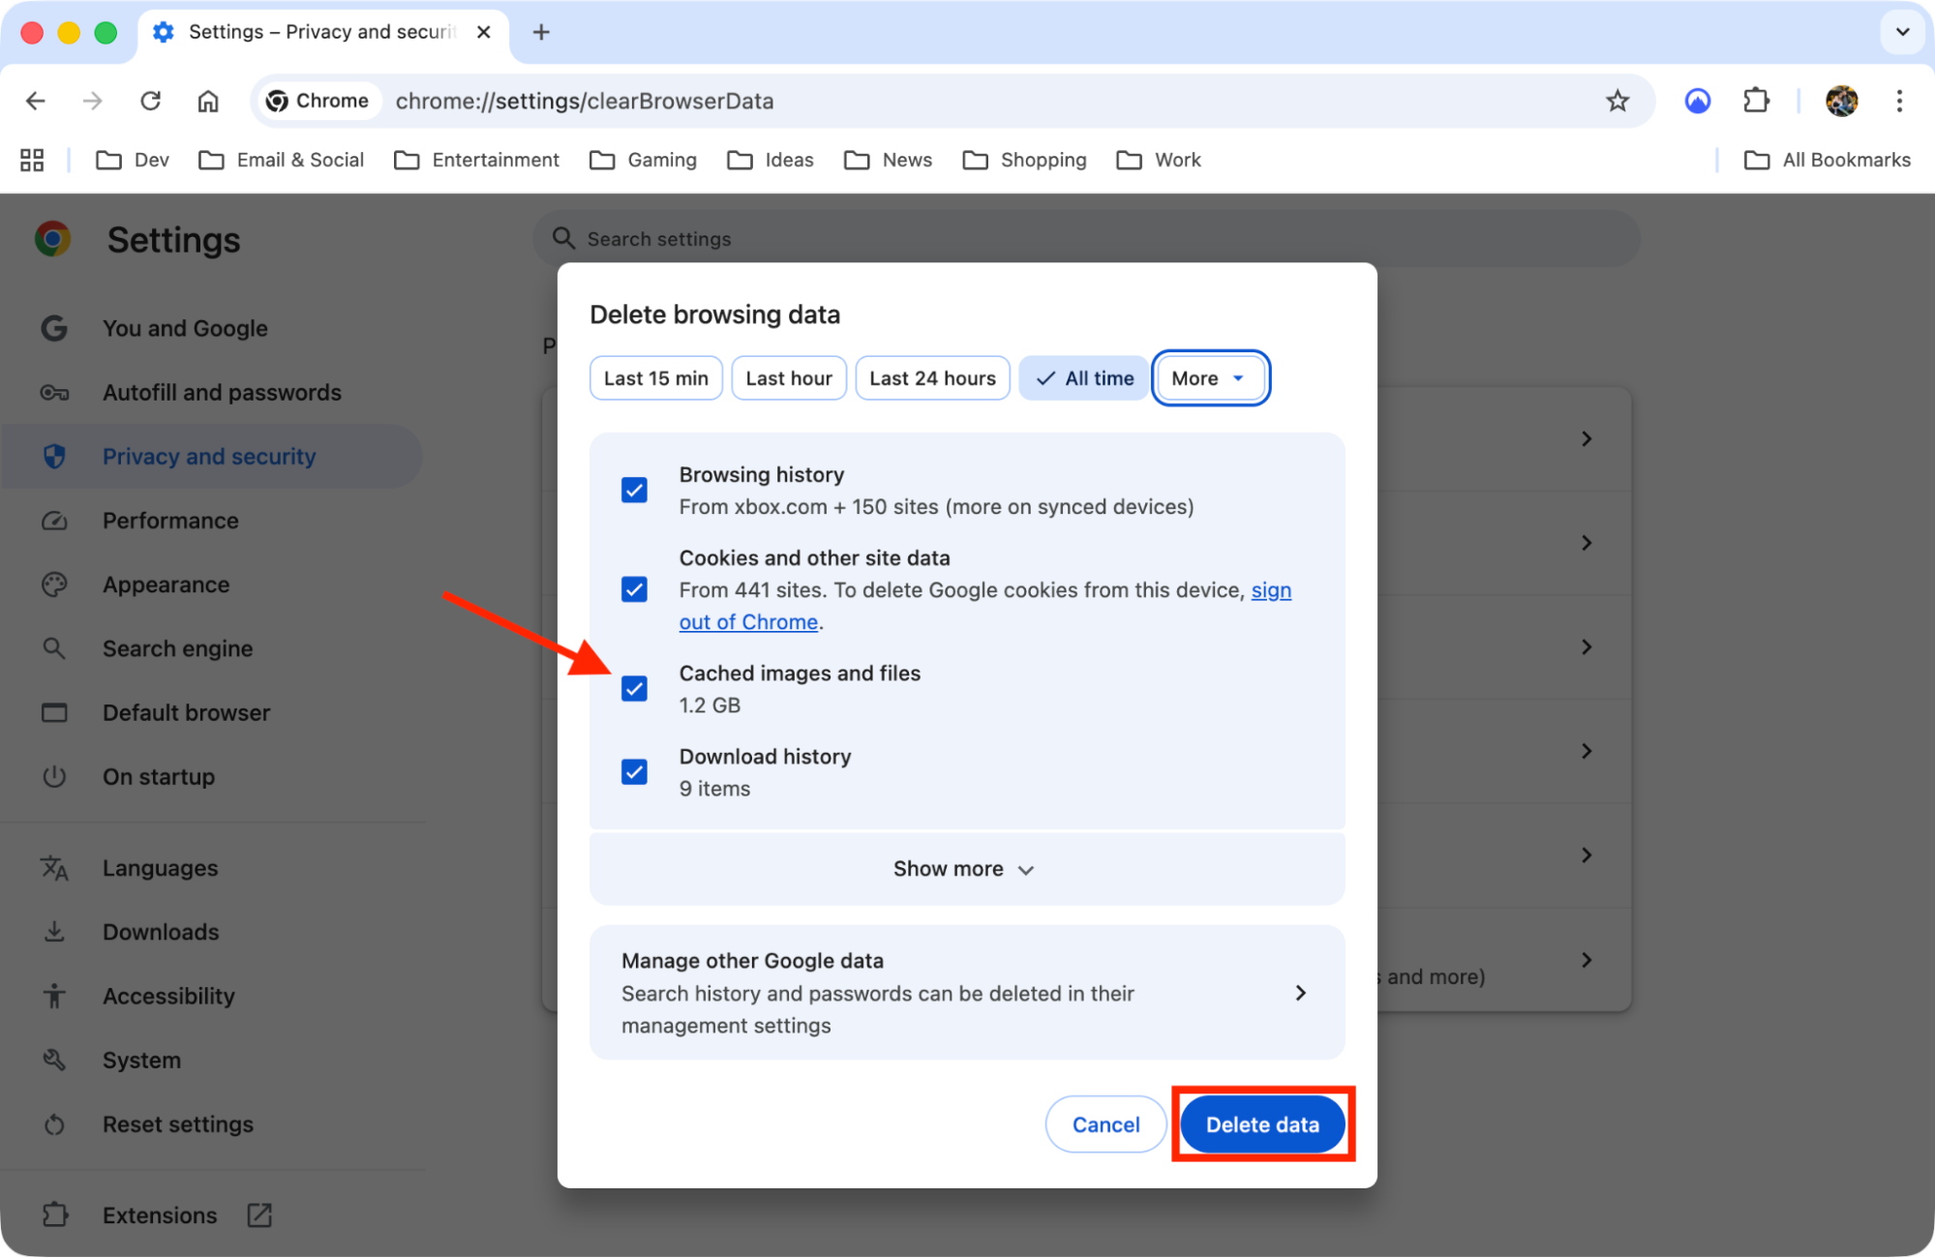Select the Downloads icon in sidebar
The width and height of the screenshot is (1935, 1258).
(55, 931)
